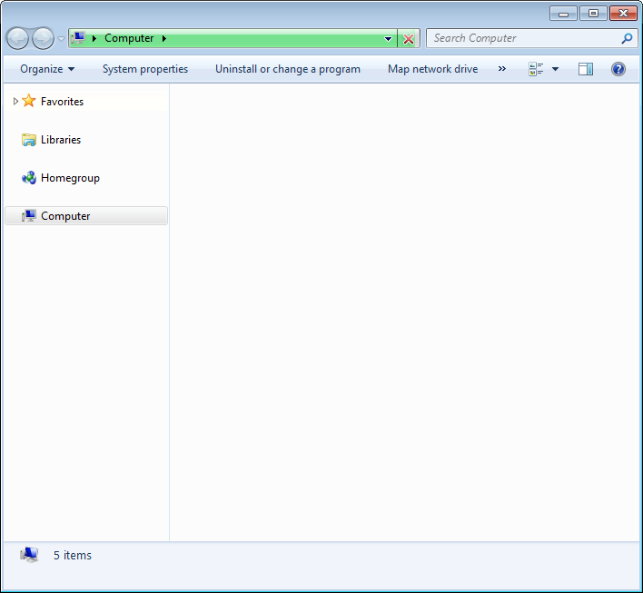The image size is (643, 593).
Task: Show hidden toolbar commands with chevron
Action: pos(502,69)
